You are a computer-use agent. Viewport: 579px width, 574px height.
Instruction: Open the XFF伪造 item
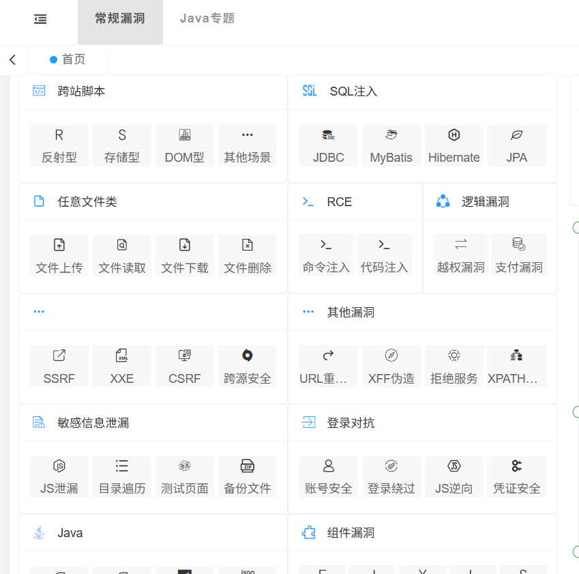[391, 367]
